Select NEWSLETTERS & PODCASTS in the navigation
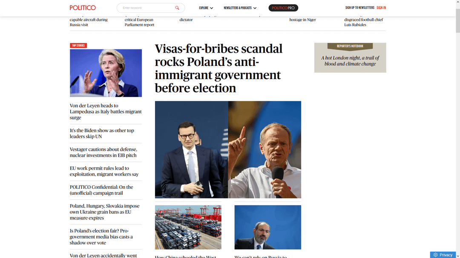The image size is (460, 258). point(237,8)
